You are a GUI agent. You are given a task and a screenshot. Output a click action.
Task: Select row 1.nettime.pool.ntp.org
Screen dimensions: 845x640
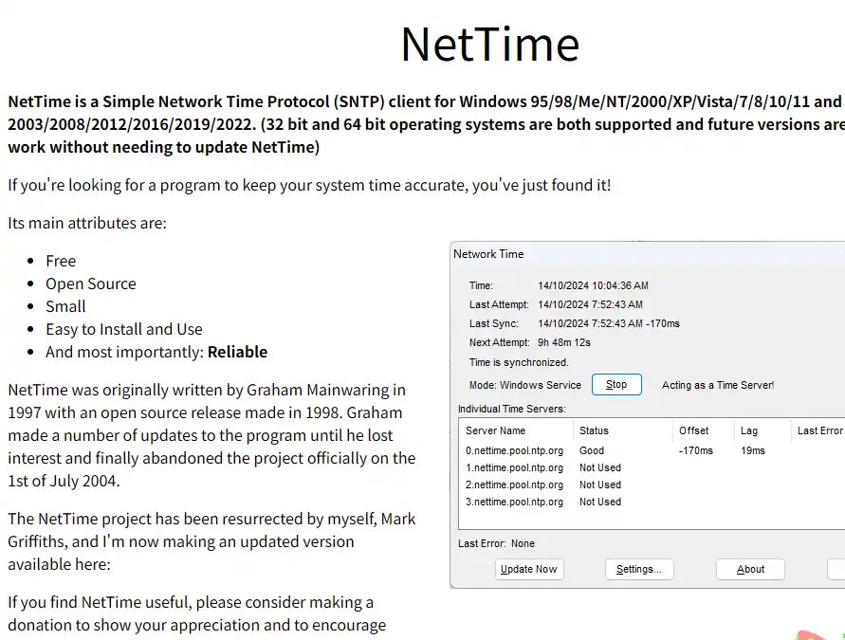pyautogui.click(x=652, y=467)
